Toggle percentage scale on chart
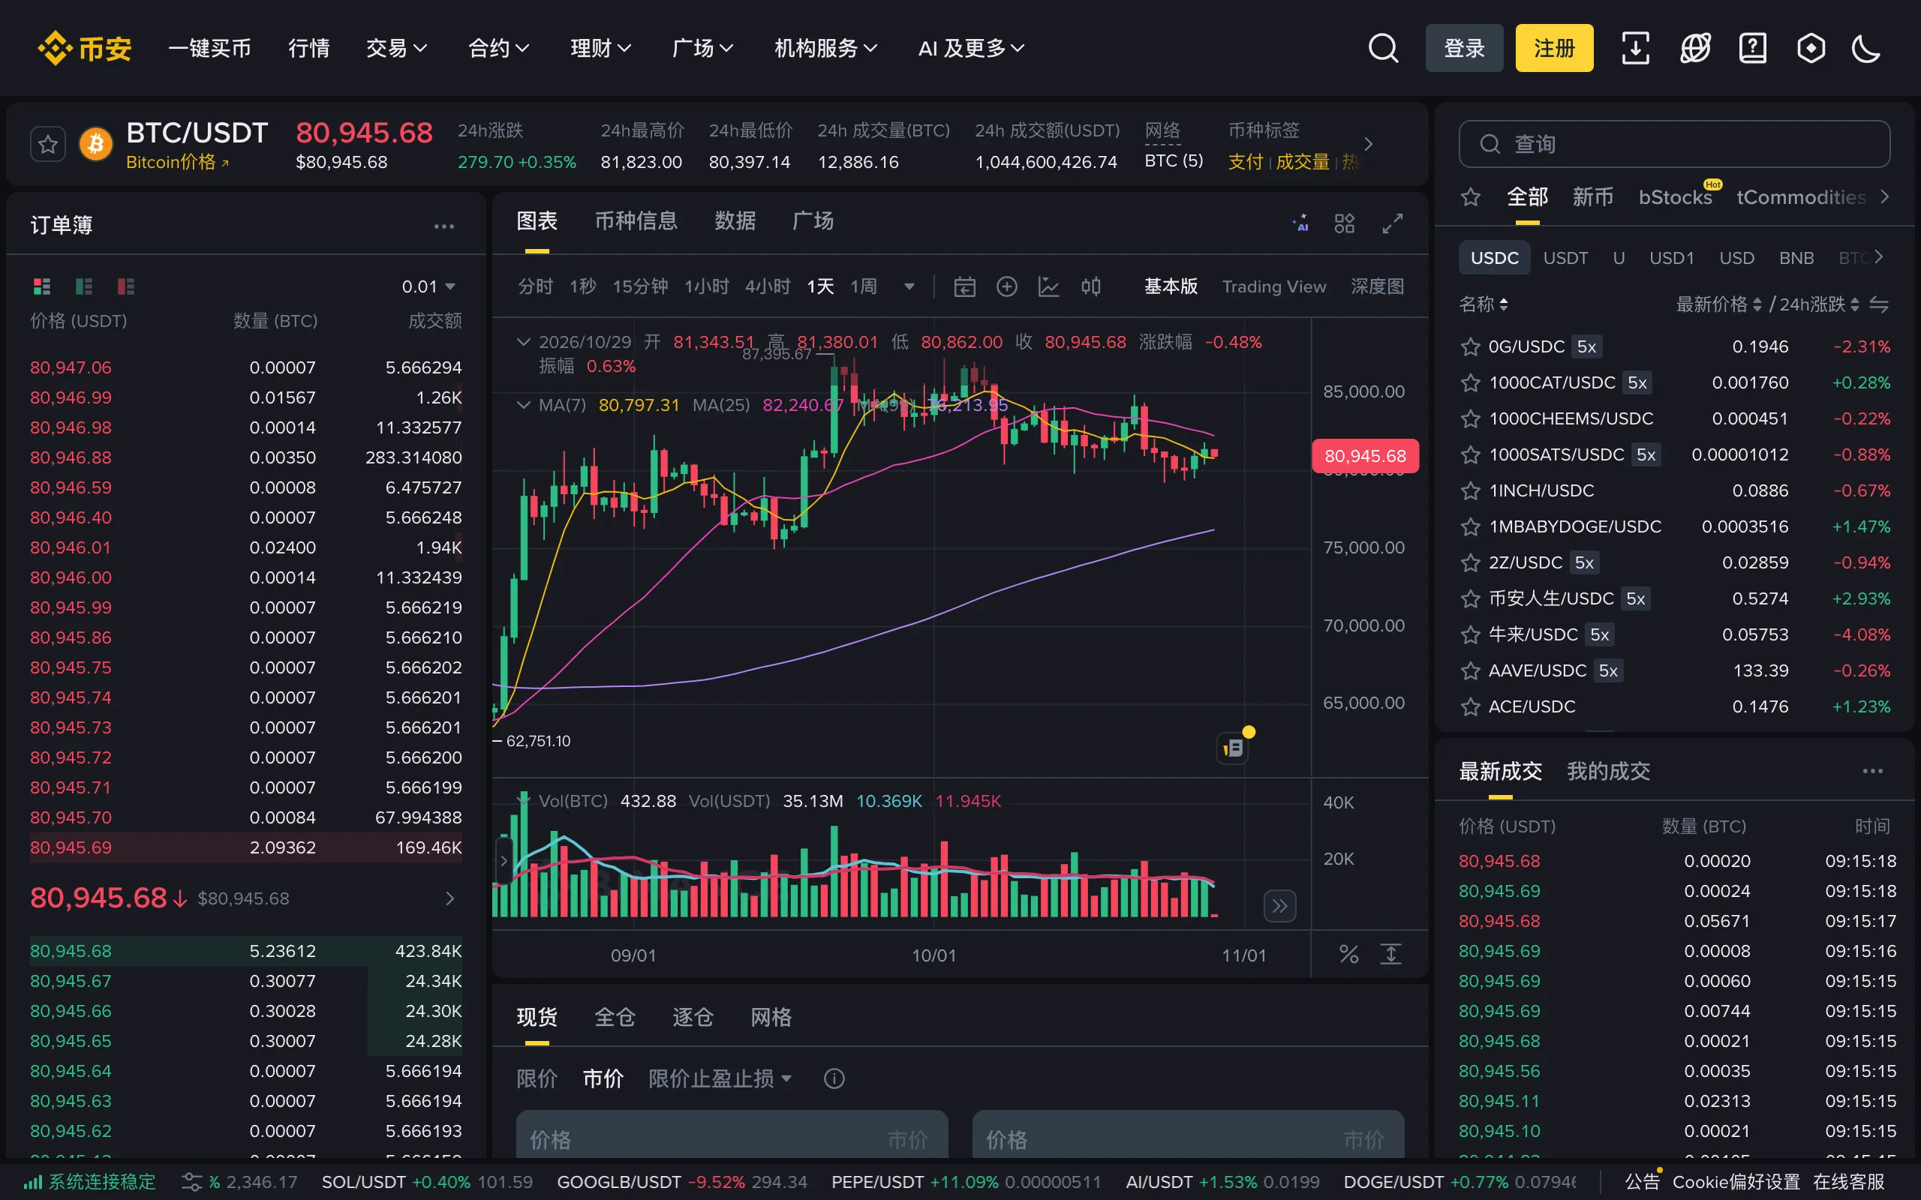This screenshot has height=1200, width=1921. (1348, 954)
